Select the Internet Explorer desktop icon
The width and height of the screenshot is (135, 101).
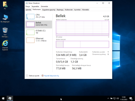click(x=5, y=45)
